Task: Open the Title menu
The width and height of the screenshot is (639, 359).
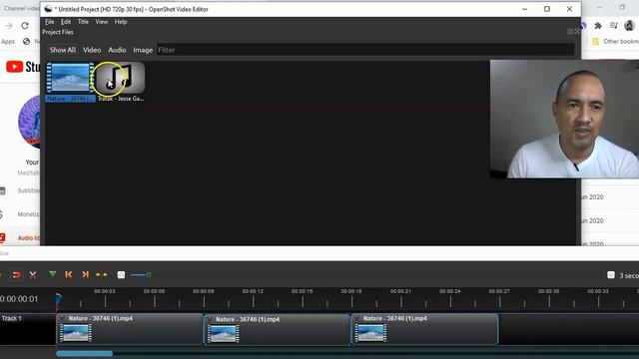Action: click(83, 22)
